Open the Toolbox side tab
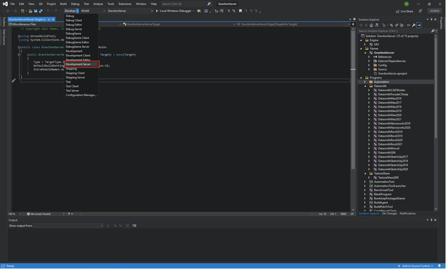The height and width of the screenshot is (269, 446). (4, 22)
